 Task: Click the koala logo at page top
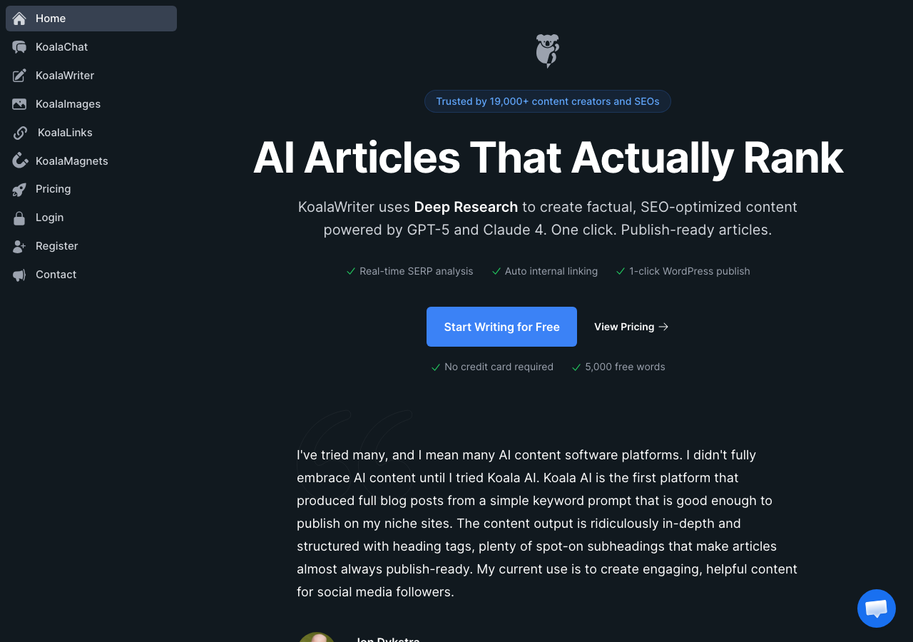point(548,51)
